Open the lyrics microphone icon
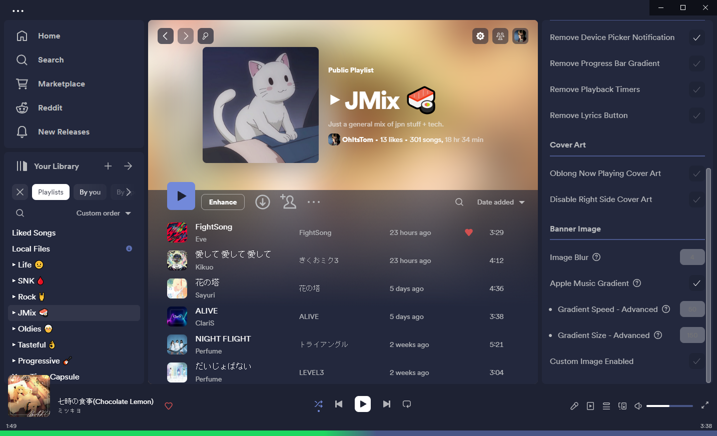Screen dimensions: 717x436 574,406
